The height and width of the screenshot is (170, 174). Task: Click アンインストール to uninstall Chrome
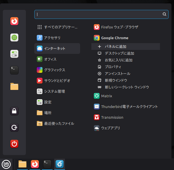click(x=117, y=74)
